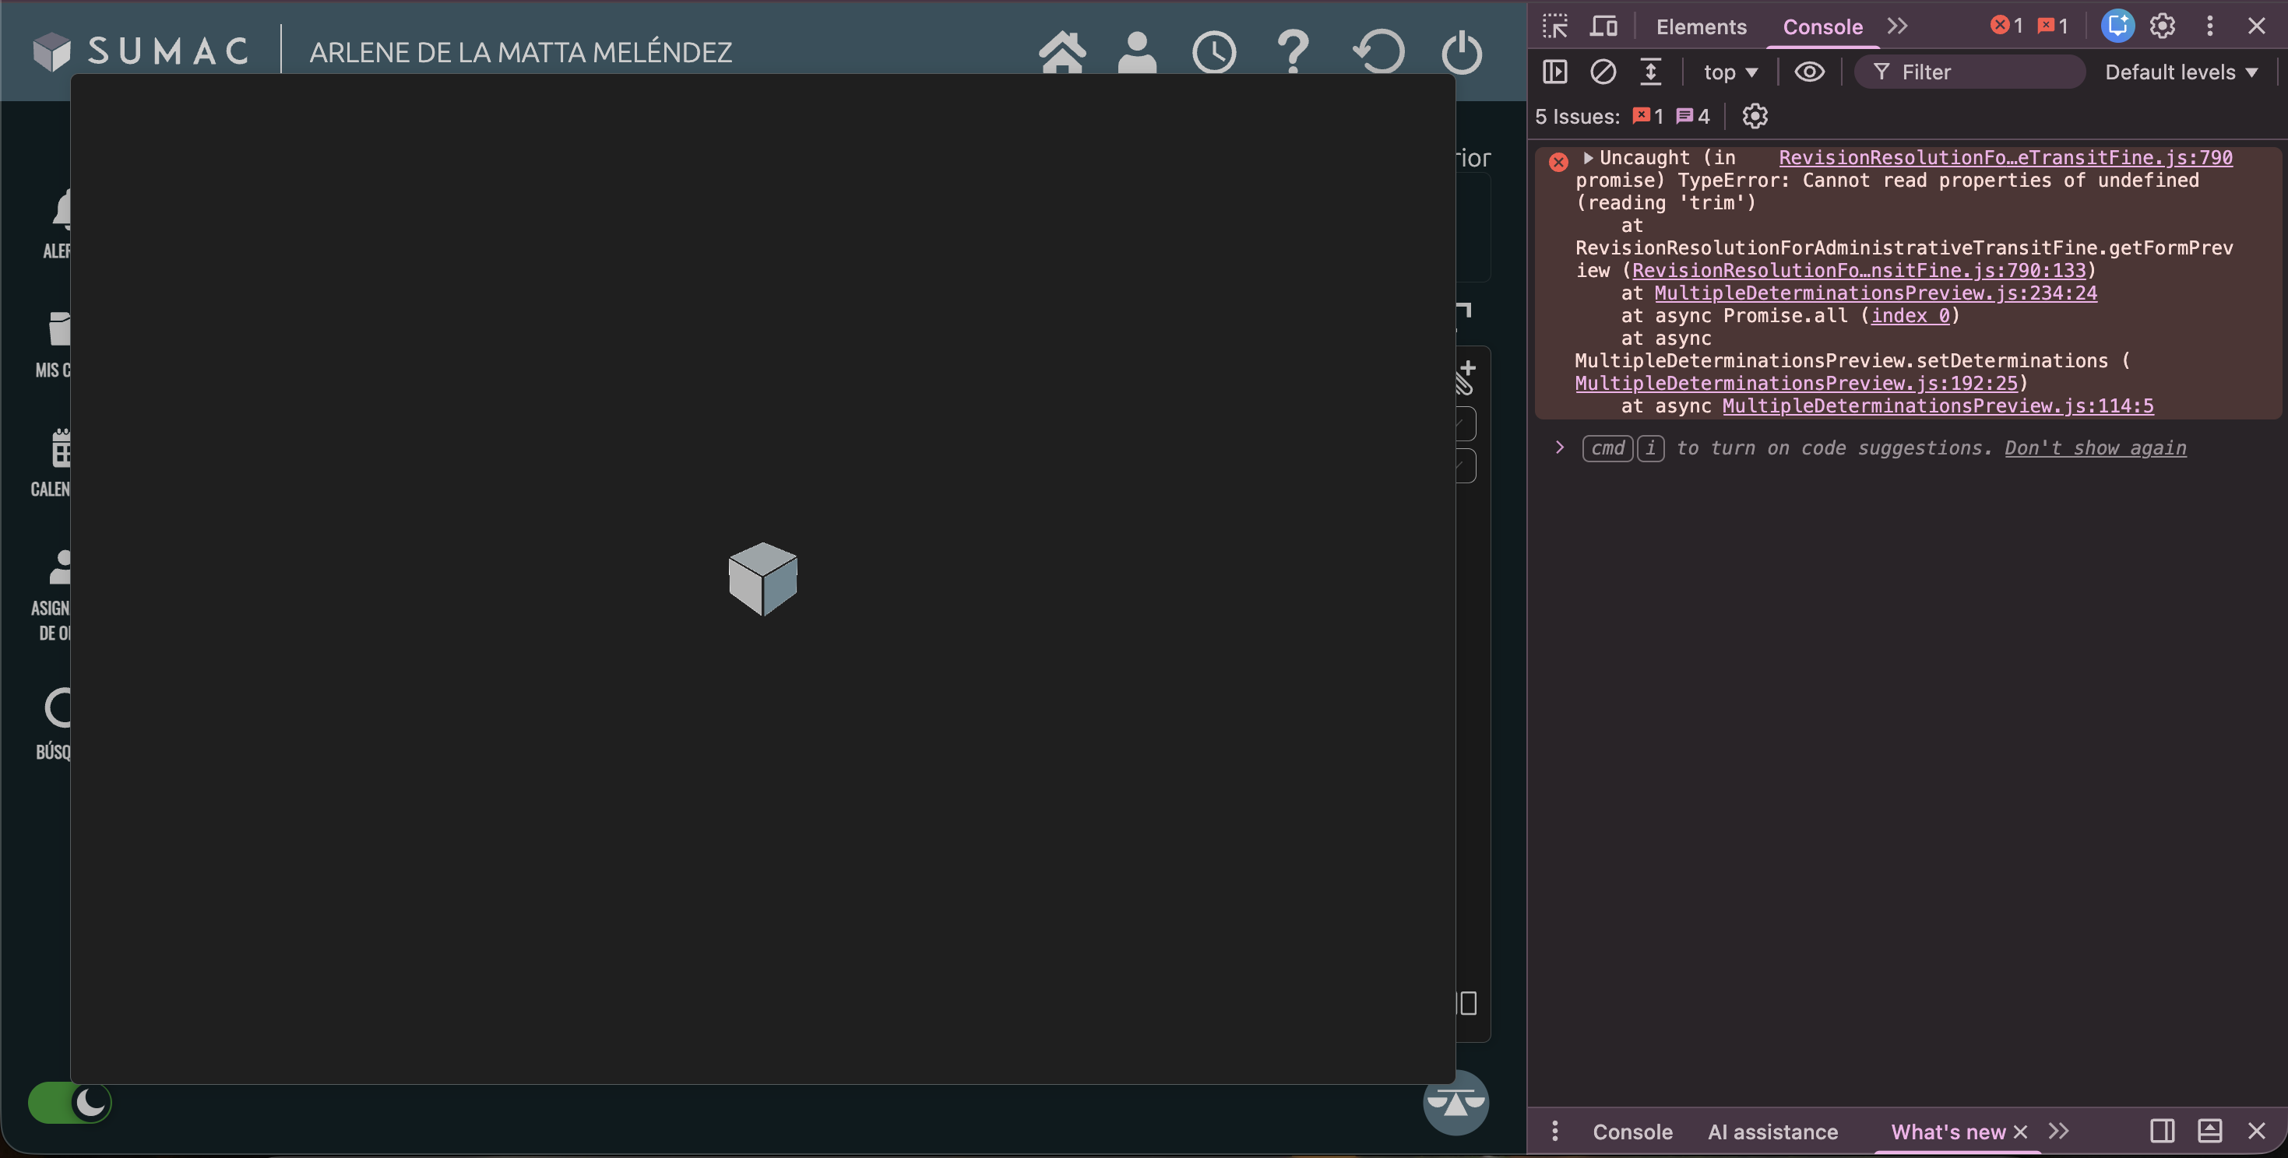Open MultipleDeterminationsPreview.js:234:24 link
This screenshot has height=1158, width=2288.
[x=1875, y=293]
